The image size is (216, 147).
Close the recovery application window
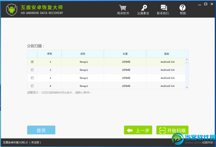pos(212,4)
